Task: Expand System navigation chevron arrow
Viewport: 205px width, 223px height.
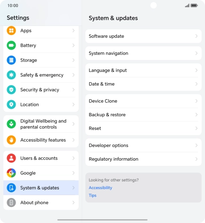Action: click(x=197, y=53)
